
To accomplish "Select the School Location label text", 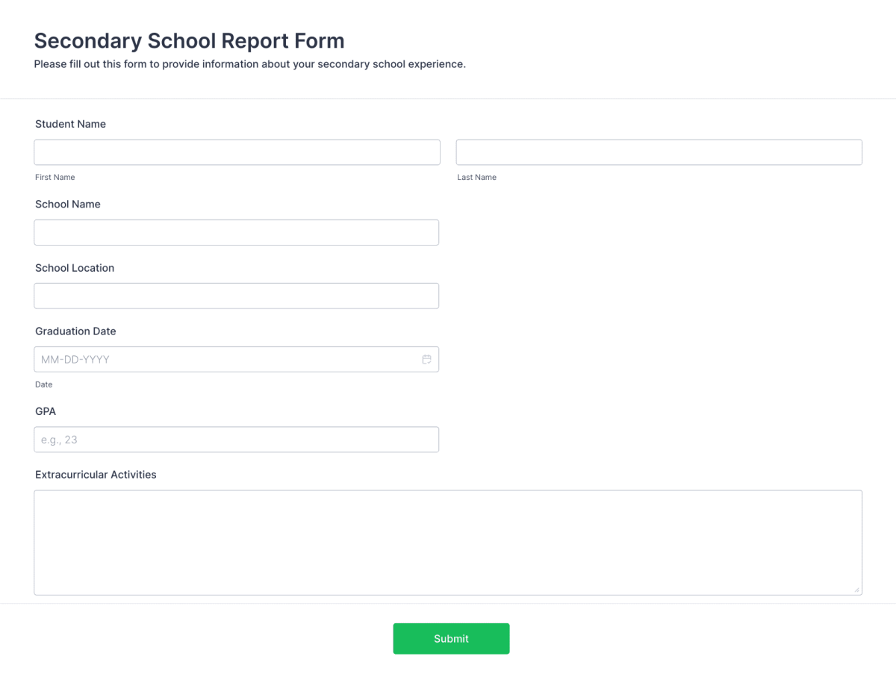I will click(x=75, y=268).
